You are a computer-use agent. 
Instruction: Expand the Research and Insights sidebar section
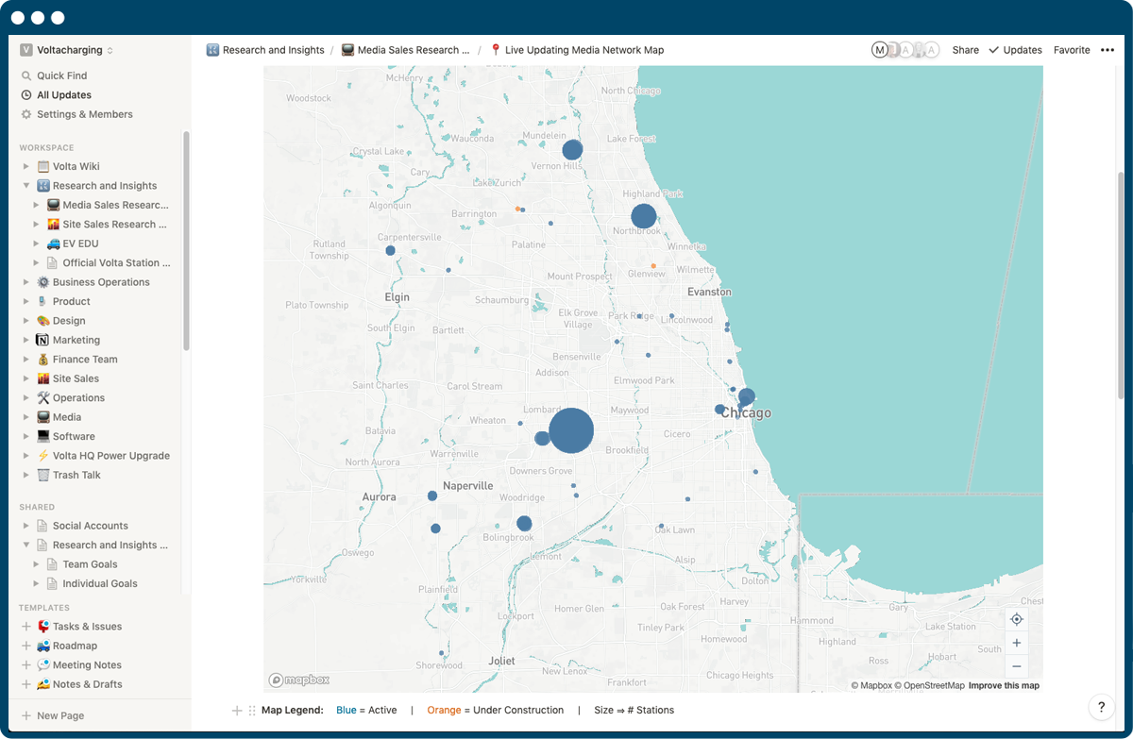pos(26,185)
